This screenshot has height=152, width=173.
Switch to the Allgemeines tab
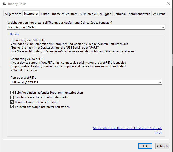click(x=13, y=14)
